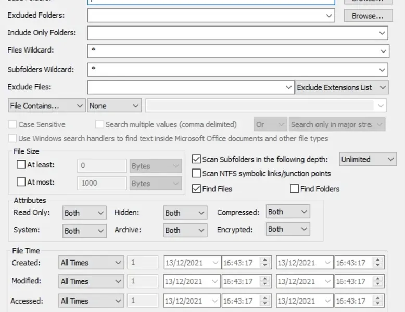Click the second Modified time spinner
The image size is (405, 312).
378,281
